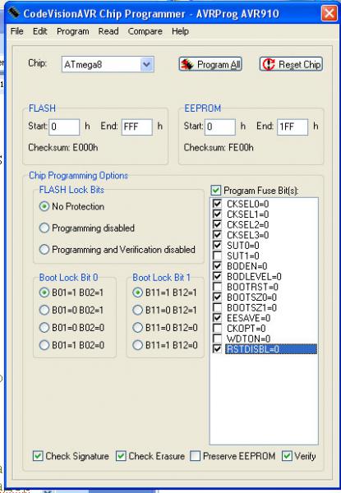Toggle the Check Signature checkbox
The height and width of the screenshot is (493, 341).
pos(38,456)
